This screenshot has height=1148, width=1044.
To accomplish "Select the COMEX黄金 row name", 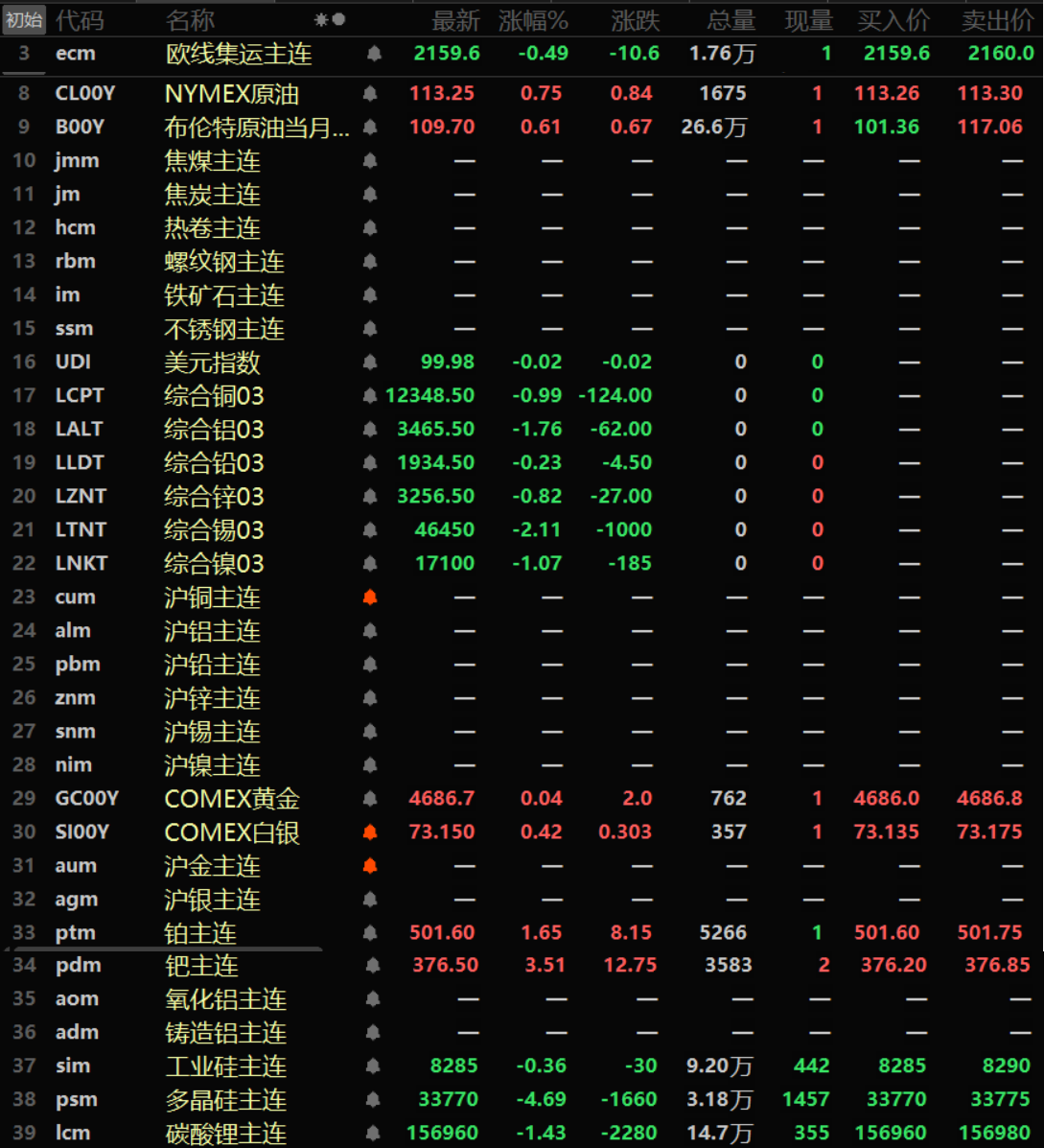I will (x=232, y=799).
